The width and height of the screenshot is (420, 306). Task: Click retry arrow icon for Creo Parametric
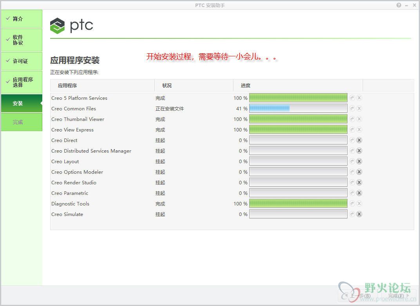coord(352,193)
